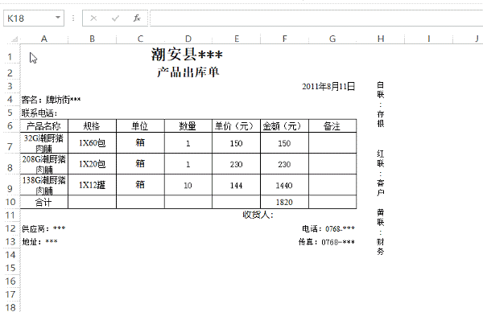
Task: Click the 传真：0768-*** cell
Action: pyautogui.click(x=327, y=242)
